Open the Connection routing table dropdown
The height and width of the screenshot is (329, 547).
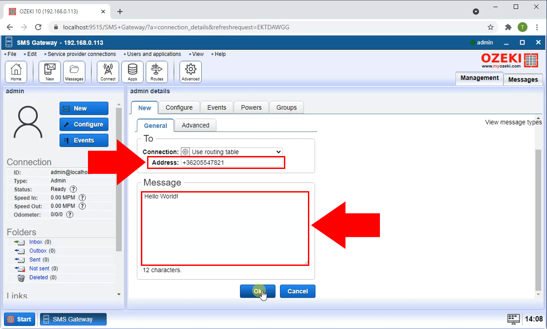pos(232,152)
